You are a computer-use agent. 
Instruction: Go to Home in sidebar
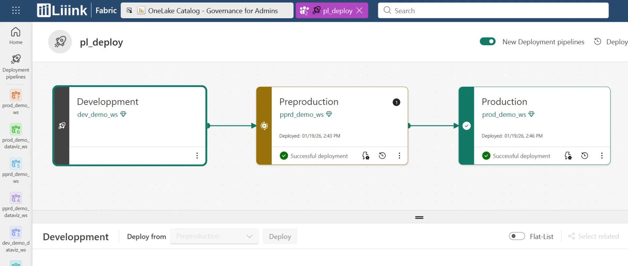point(16,36)
